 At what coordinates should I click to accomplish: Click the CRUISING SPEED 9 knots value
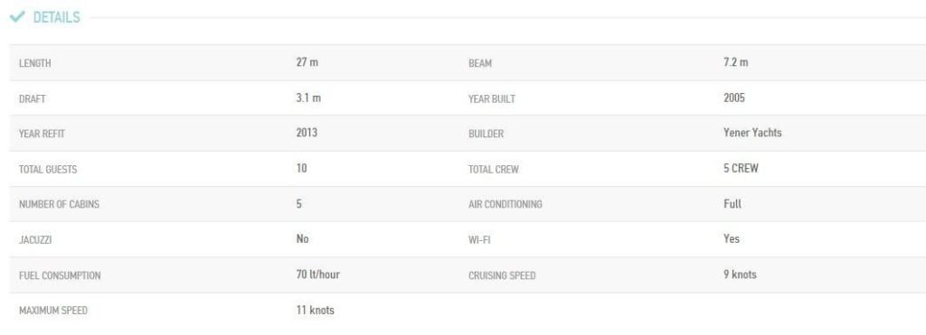tap(740, 275)
